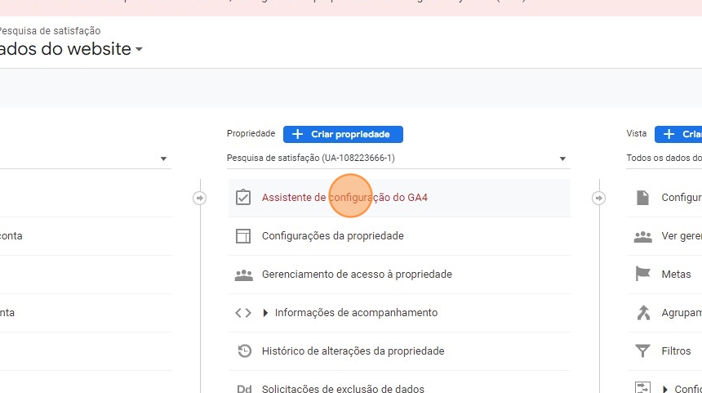Click the property settings layout icon

(x=242, y=236)
